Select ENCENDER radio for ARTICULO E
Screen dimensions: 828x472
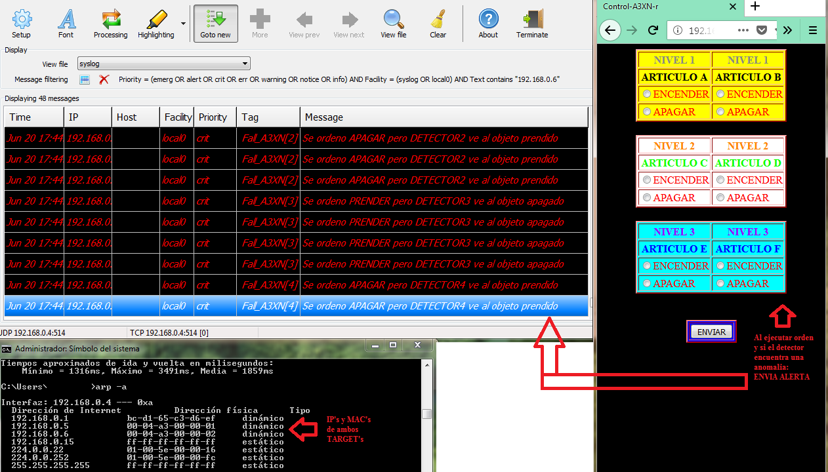[x=647, y=266]
